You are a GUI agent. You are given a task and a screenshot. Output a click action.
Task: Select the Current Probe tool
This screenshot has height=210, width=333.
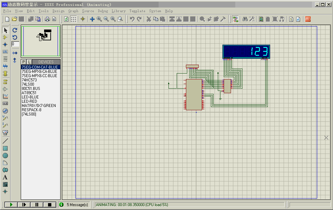click(x=5, y=125)
